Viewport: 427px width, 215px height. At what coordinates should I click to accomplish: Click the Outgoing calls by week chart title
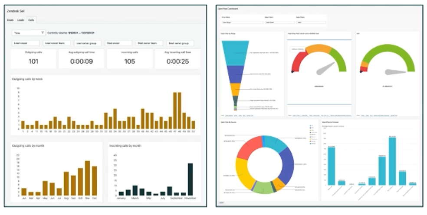tap(27, 79)
